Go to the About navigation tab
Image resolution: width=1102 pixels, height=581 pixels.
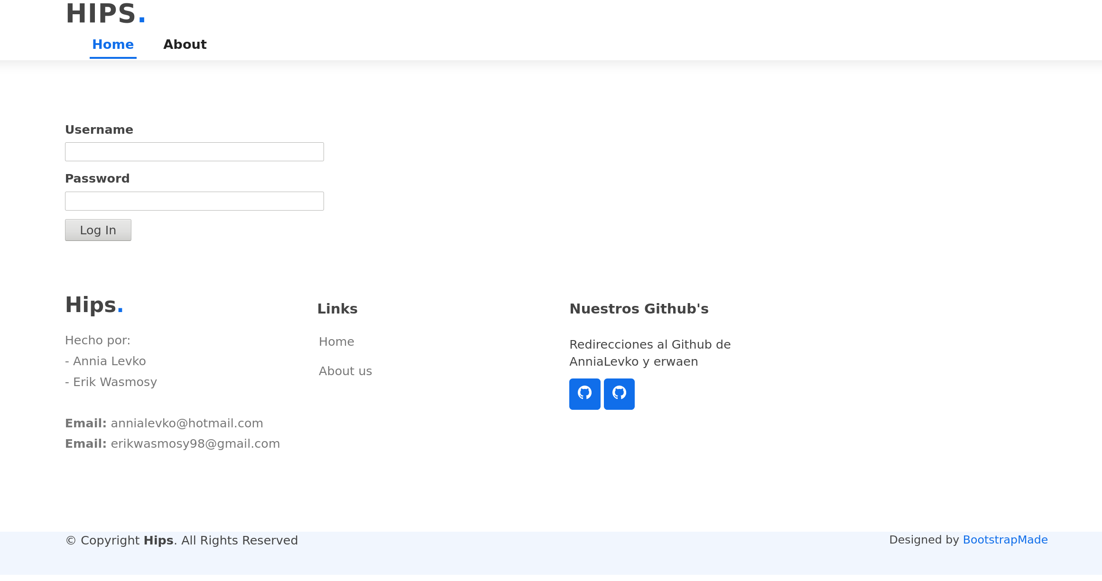click(185, 45)
